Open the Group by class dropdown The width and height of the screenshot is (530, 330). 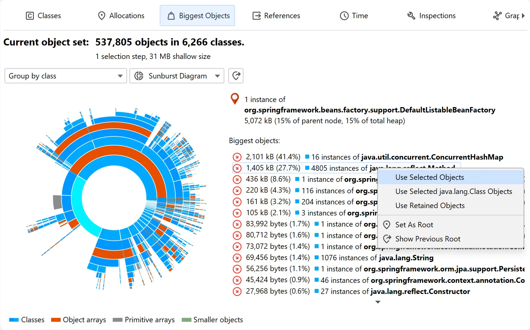[x=66, y=76]
